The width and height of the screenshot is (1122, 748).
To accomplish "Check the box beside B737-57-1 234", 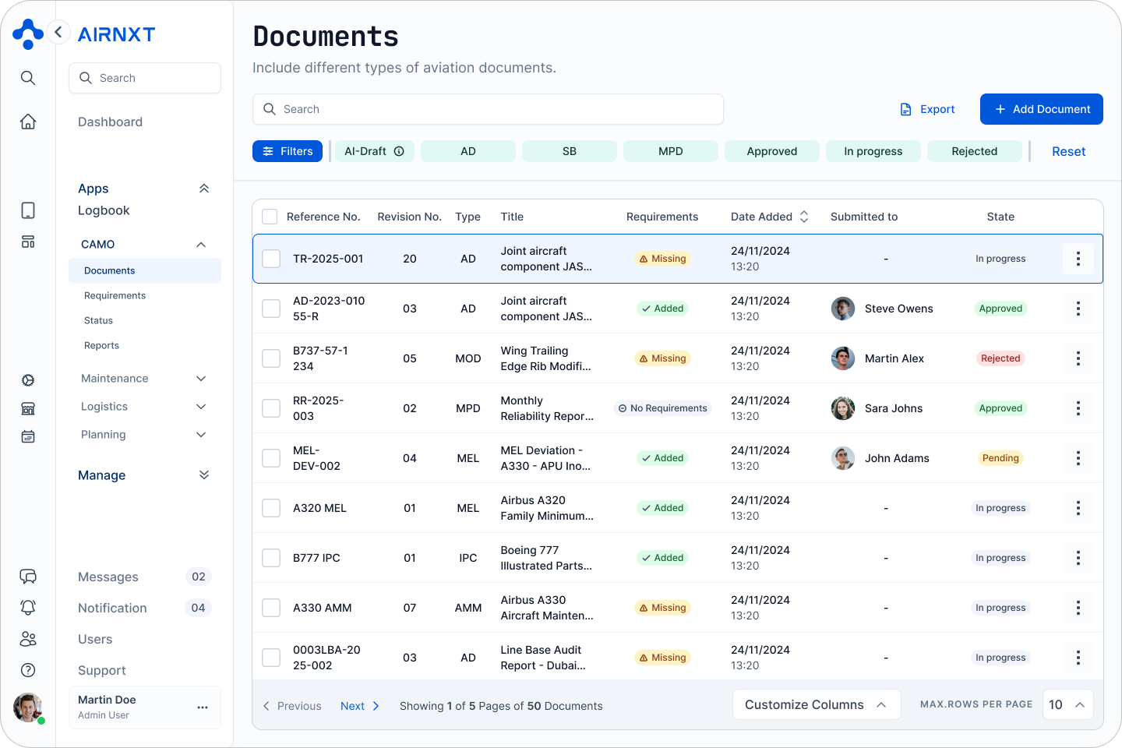I will click(271, 358).
